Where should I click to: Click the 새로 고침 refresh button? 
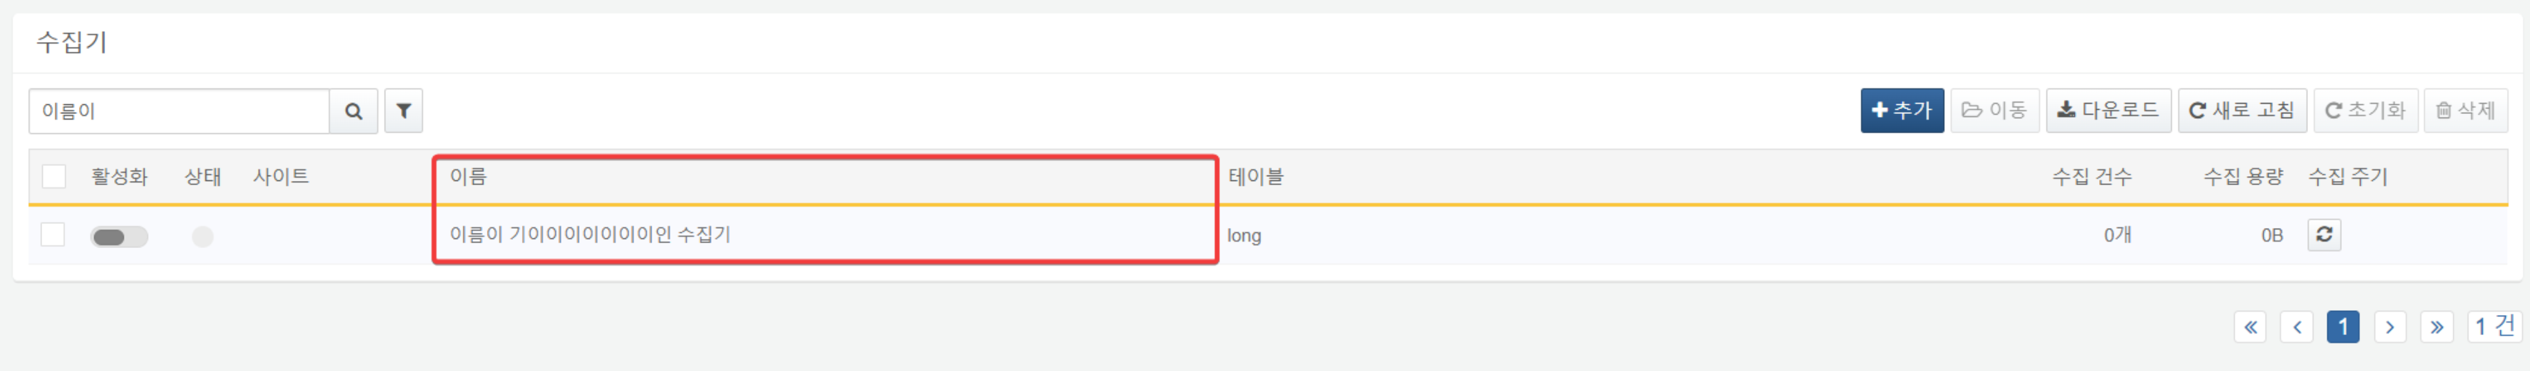[x=2242, y=111]
